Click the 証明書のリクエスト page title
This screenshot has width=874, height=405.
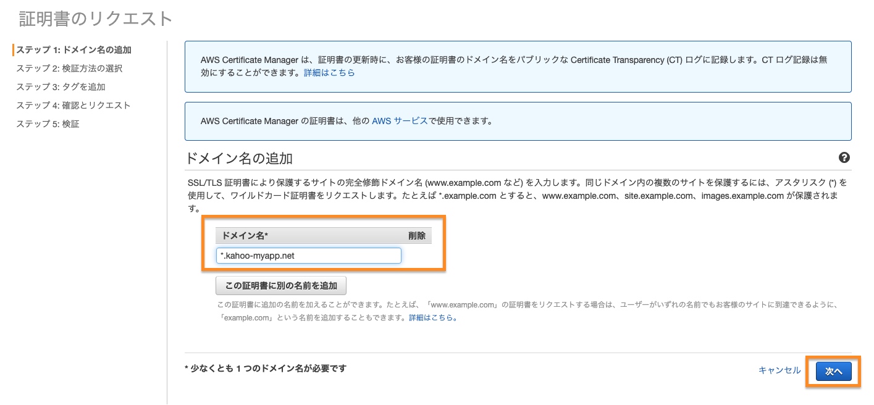point(96,19)
